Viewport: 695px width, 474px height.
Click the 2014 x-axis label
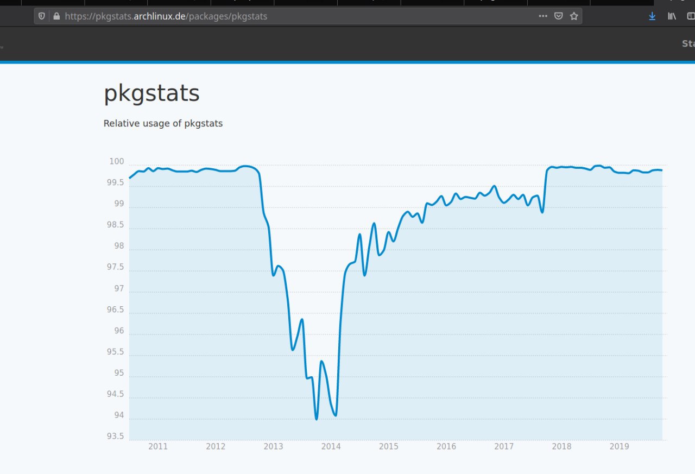pyautogui.click(x=331, y=446)
